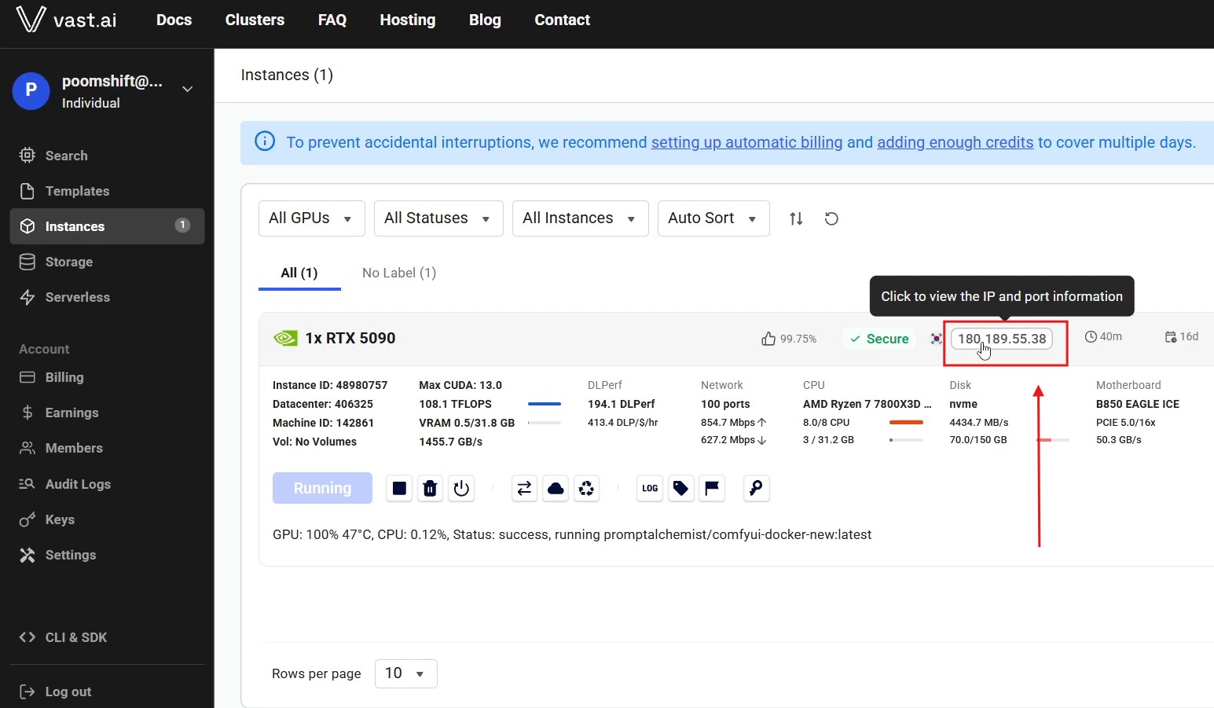Image resolution: width=1214 pixels, height=708 pixels.
Task: Open Blog in the top navigation
Action: point(485,20)
